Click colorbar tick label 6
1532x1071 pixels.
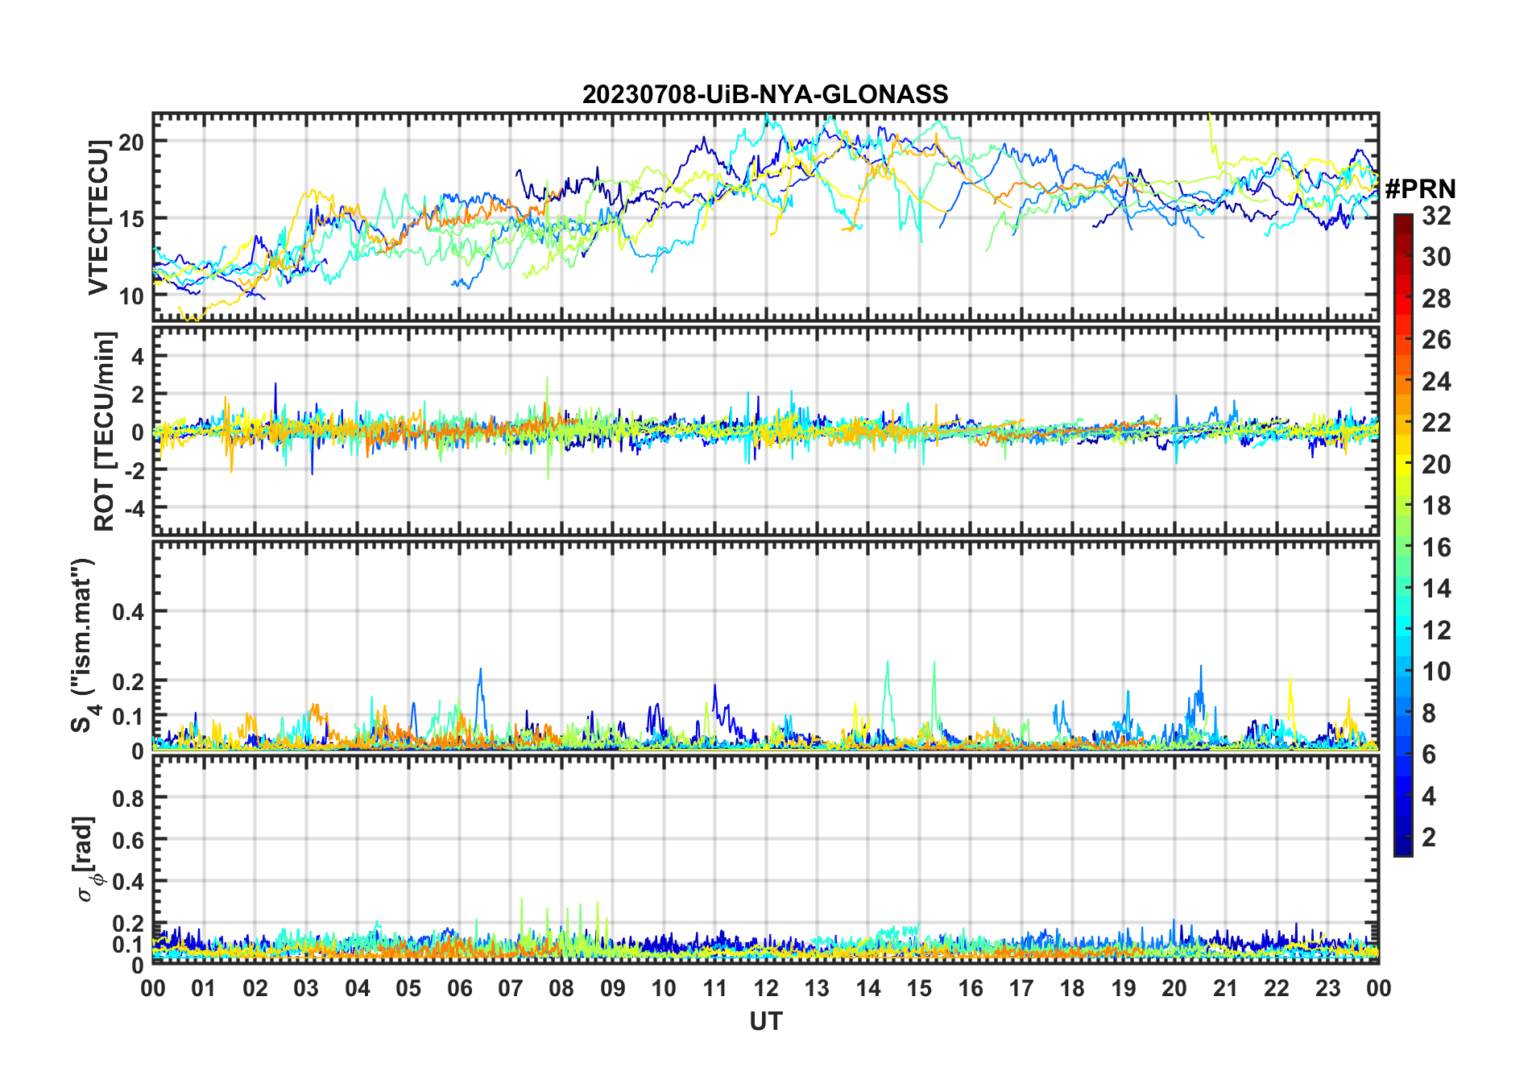(1429, 755)
